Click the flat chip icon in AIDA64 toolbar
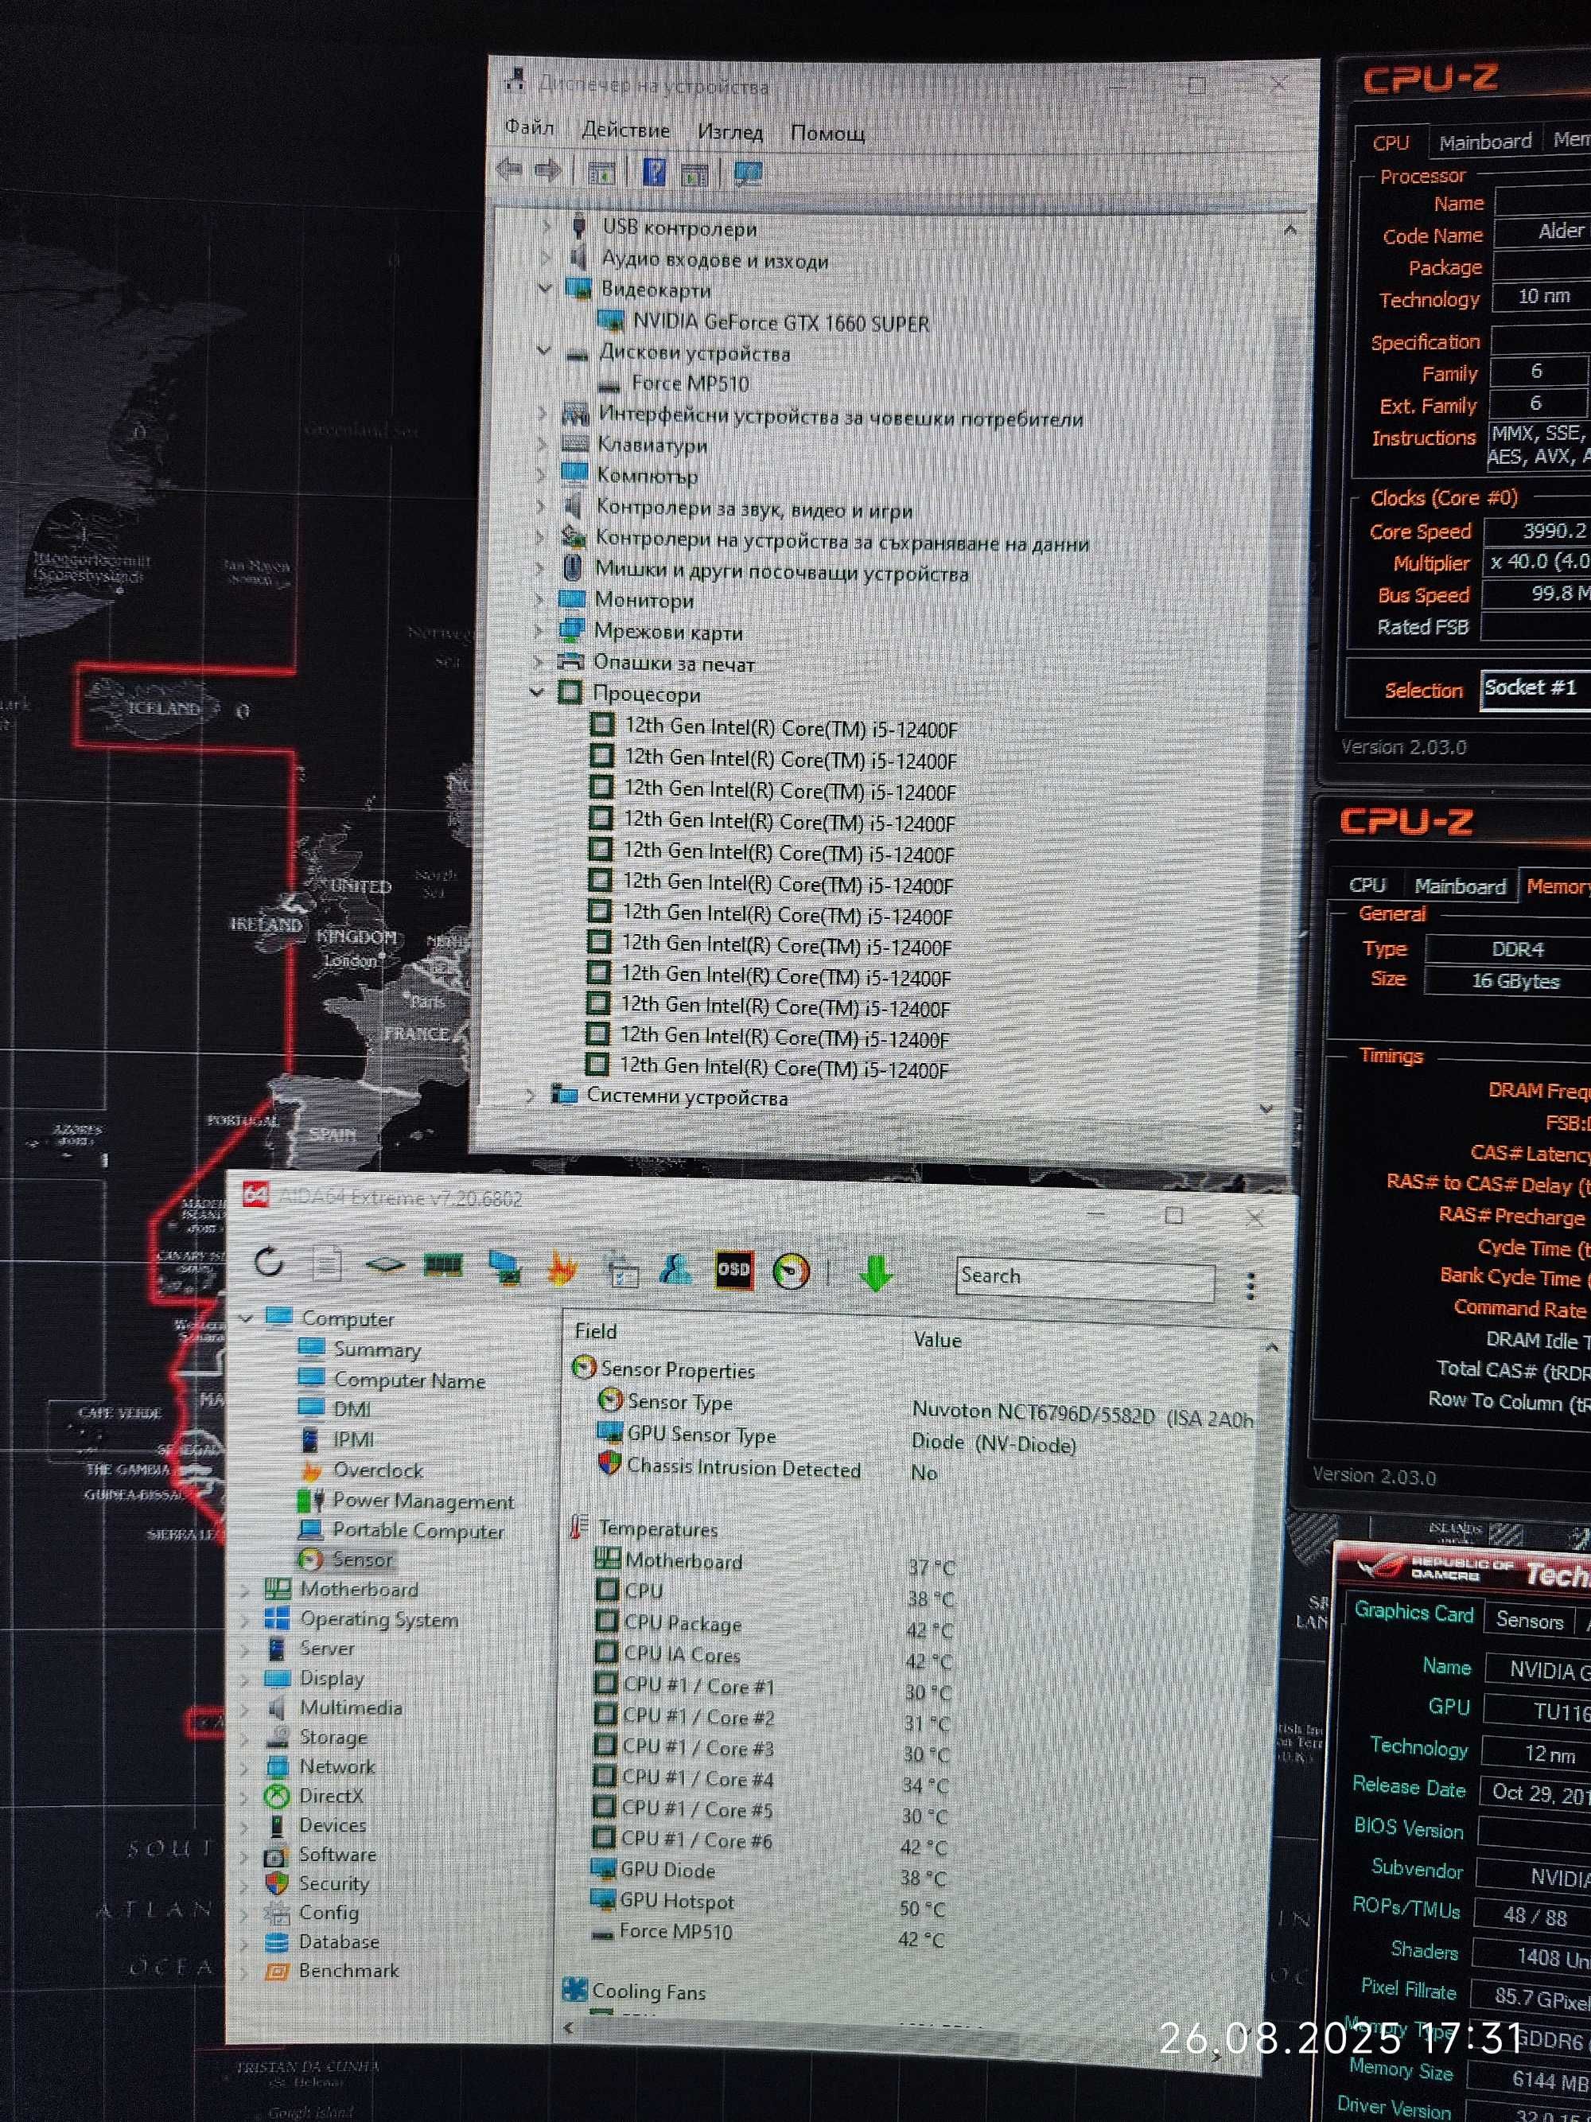Image resolution: width=1591 pixels, height=2122 pixels. pos(384,1264)
